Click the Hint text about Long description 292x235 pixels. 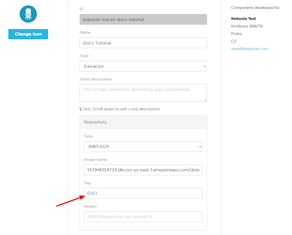click(x=122, y=109)
